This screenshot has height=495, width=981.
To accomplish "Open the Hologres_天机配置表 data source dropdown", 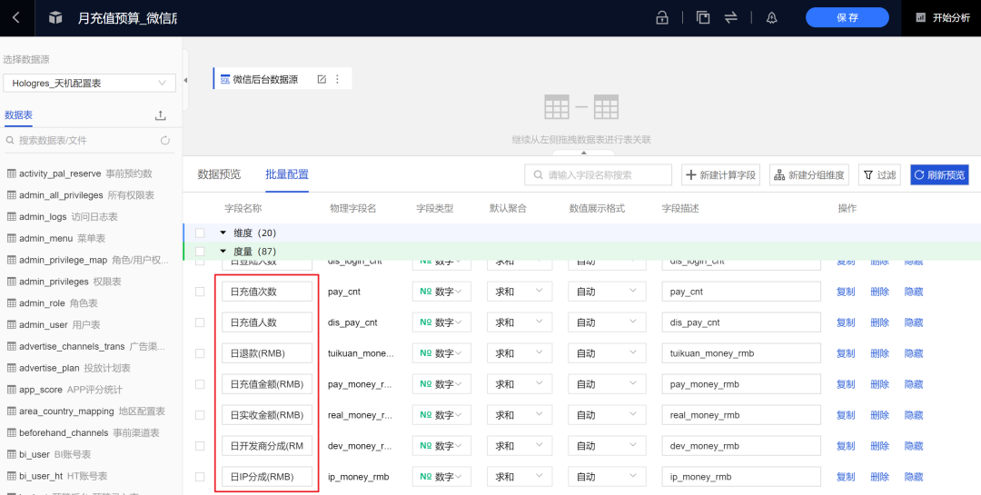I will point(89,83).
